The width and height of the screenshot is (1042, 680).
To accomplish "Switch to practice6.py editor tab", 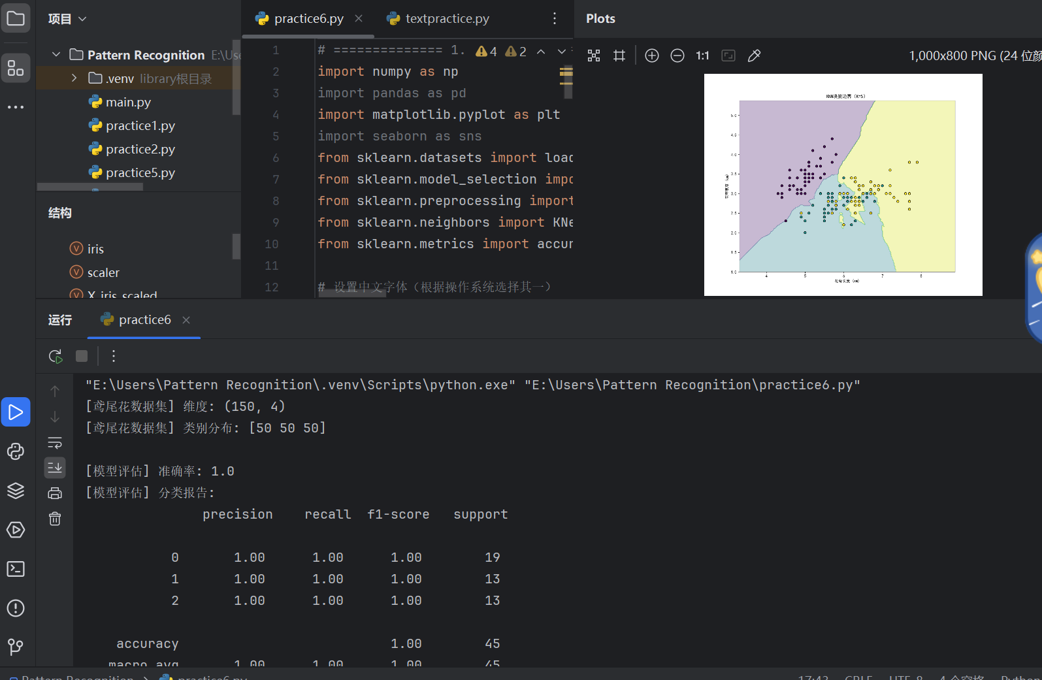I will (x=309, y=18).
